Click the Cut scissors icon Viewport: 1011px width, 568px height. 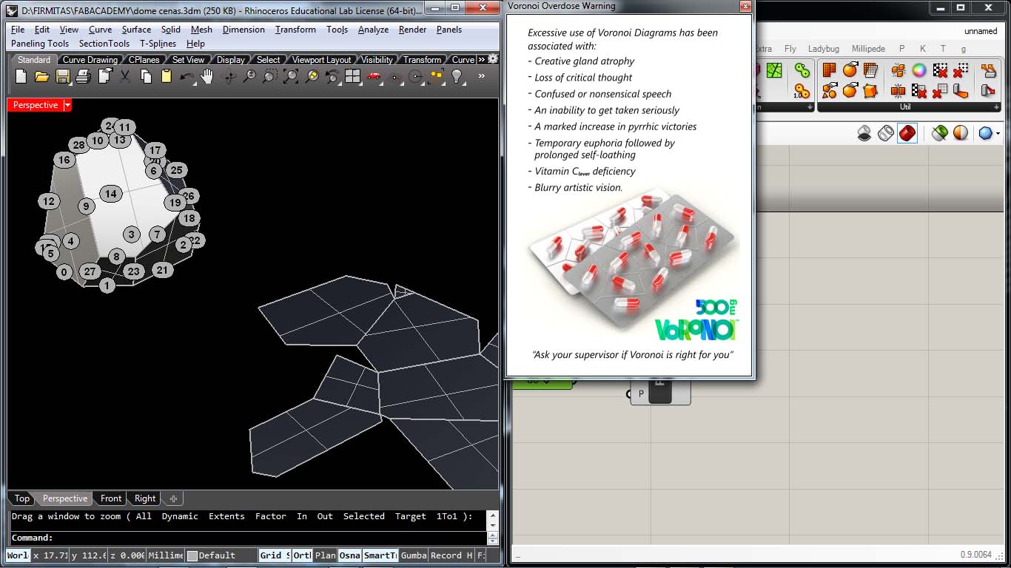point(124,76)
